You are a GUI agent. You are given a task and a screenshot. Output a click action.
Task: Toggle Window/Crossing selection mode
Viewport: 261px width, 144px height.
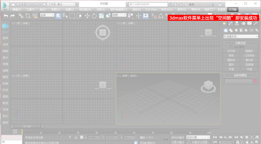tap(79, 16)
